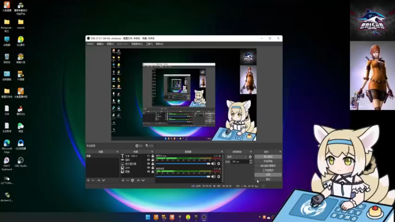The width and height of the screenshot is (395, 222).
Task: Add a new source with plus icon
Action: tap(123, 180)
